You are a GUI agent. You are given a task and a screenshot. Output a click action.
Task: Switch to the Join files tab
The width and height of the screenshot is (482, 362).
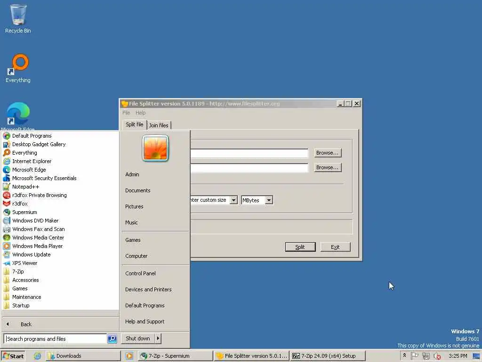coord(159,125)
